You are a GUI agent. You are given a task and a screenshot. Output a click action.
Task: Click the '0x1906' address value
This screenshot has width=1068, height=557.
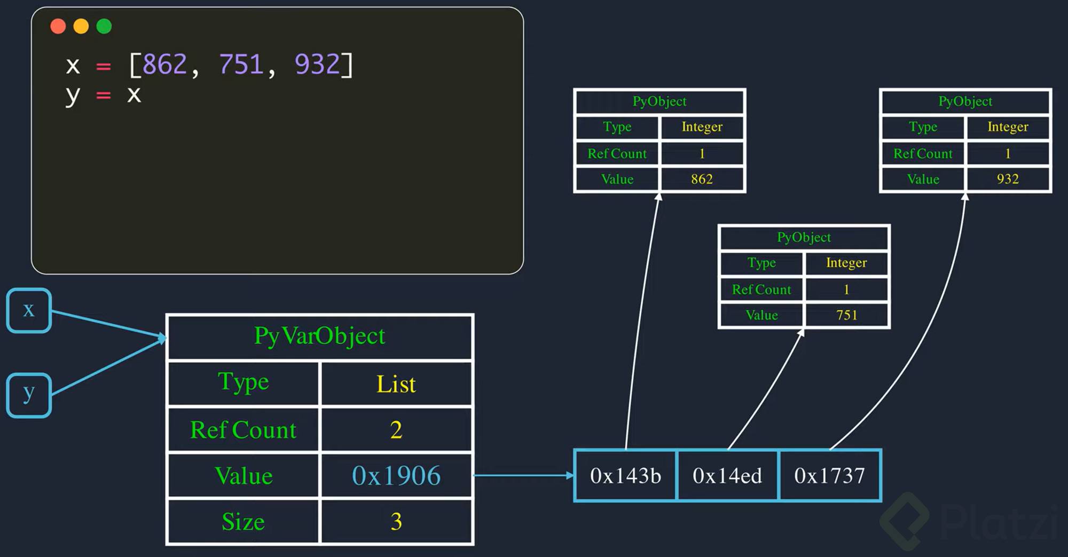(396, 476)
